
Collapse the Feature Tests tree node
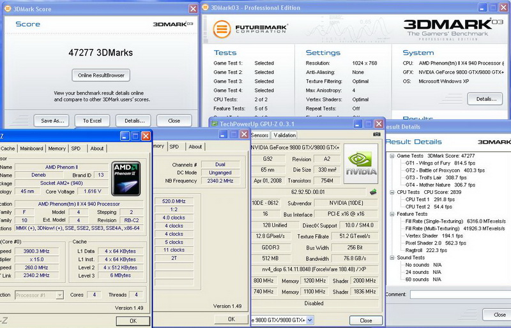click(x=392, y=214)
